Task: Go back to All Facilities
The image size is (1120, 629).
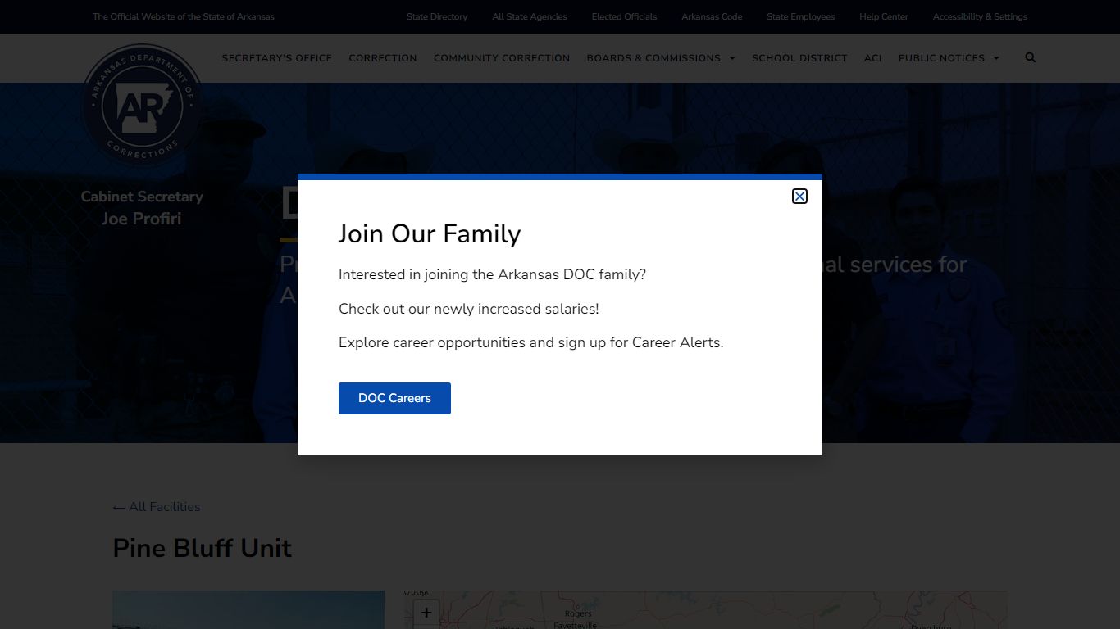Action: (157, 507)
